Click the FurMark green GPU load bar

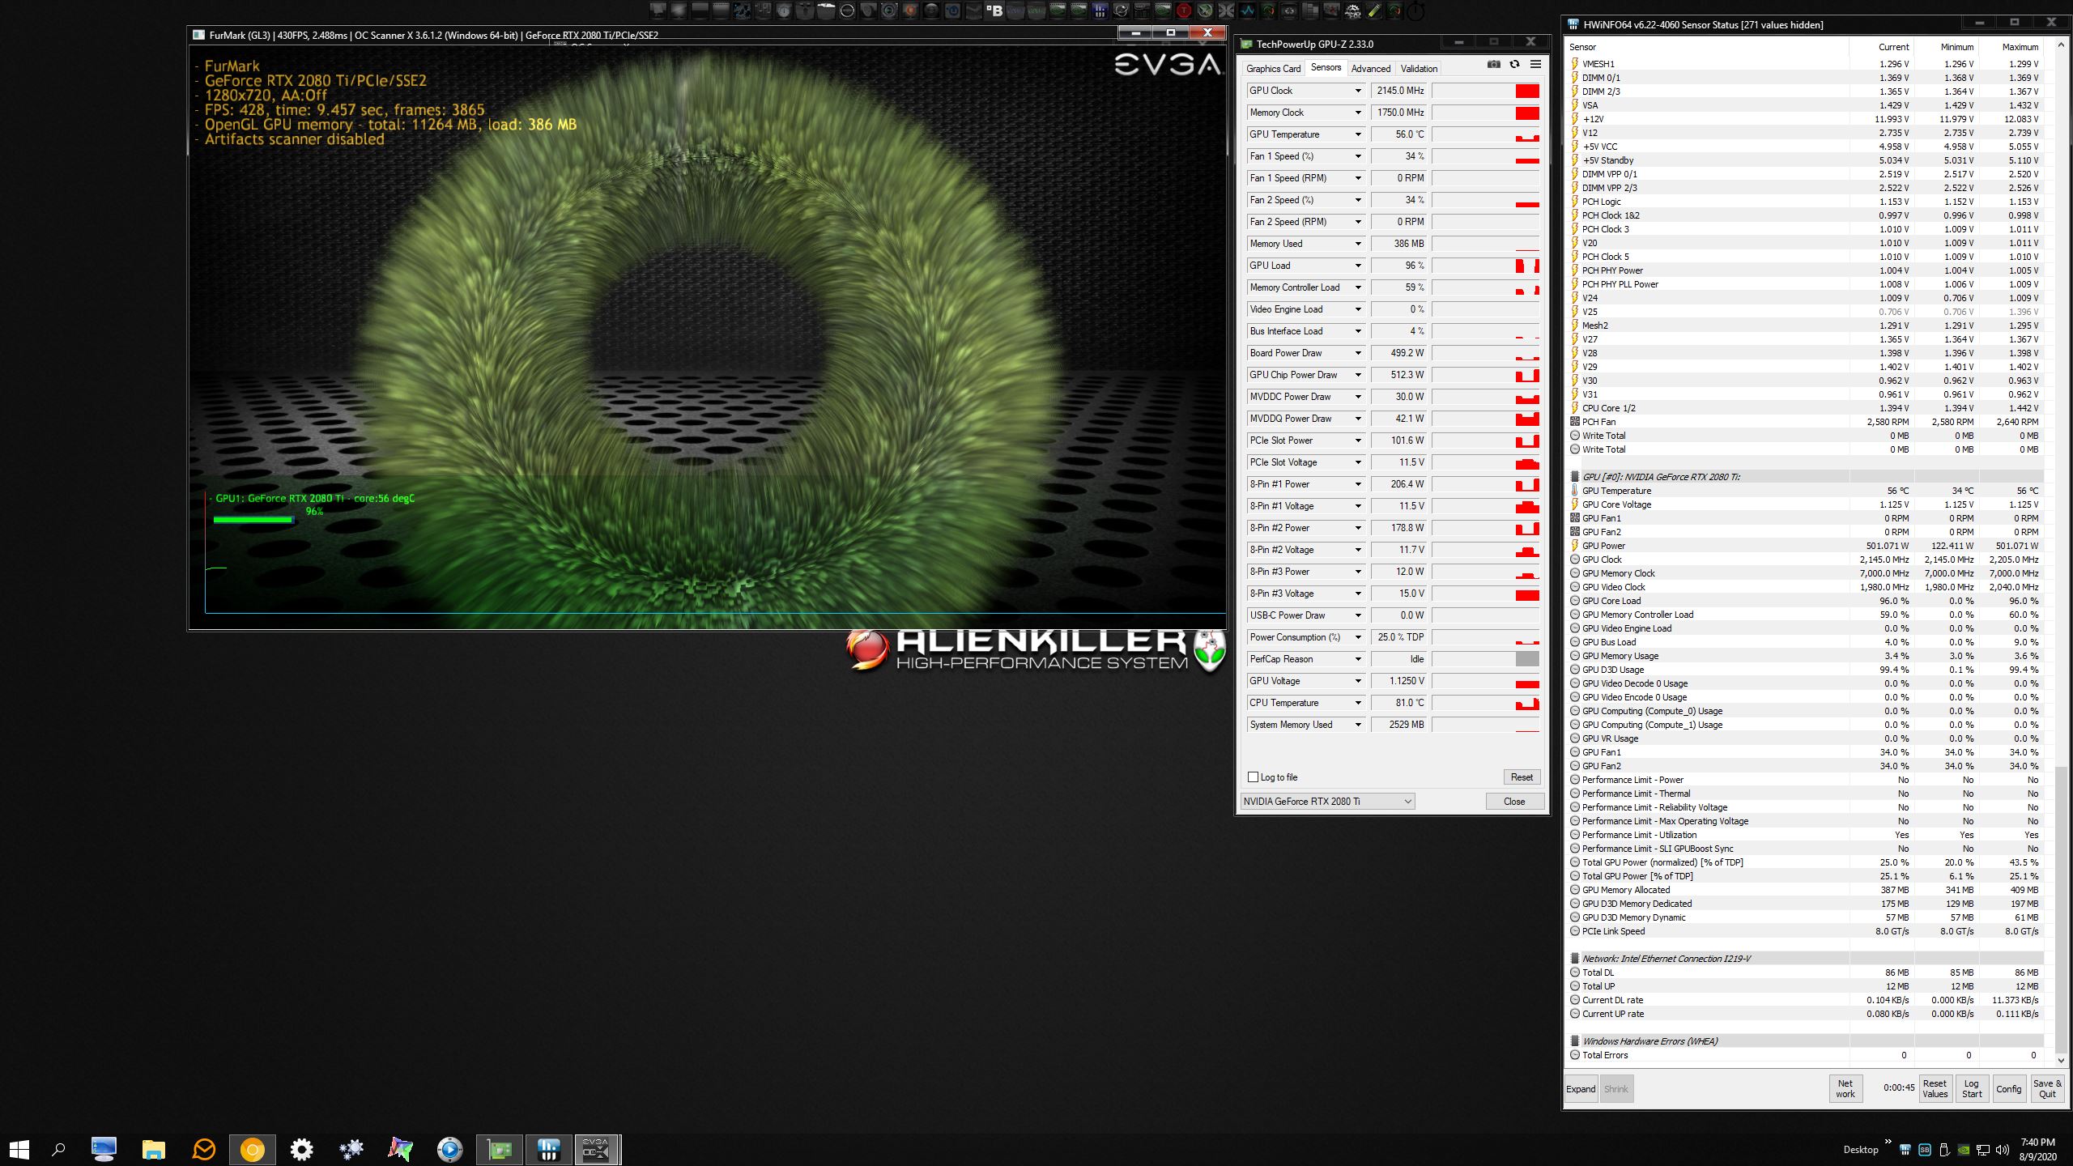pyautogui.click(x=253, y=520)
